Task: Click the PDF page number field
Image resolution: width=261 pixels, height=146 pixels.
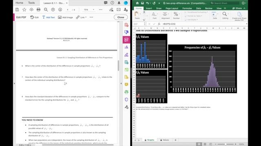Action: [x=68, y=10]
